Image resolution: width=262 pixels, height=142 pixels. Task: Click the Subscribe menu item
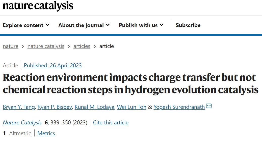click(x=188, y=25)
